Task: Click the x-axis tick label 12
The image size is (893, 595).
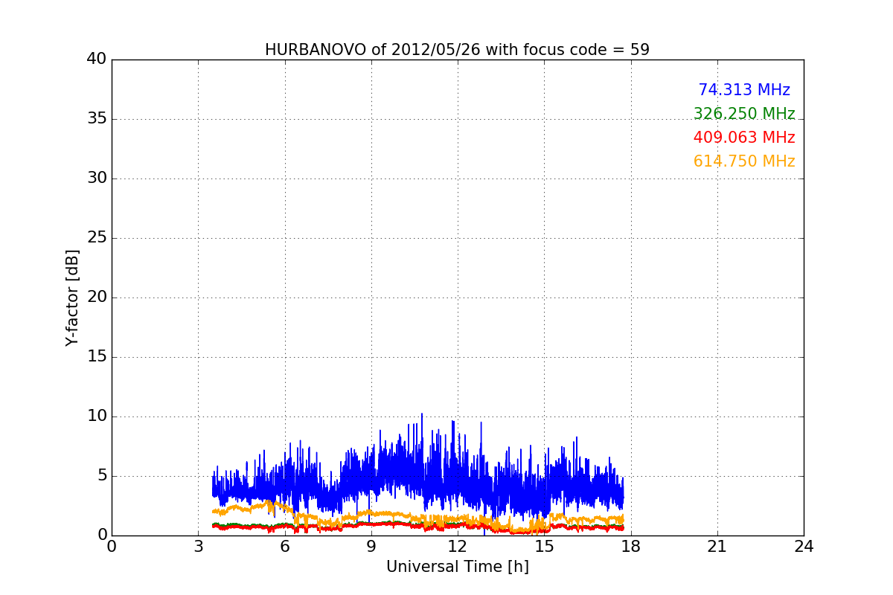Action: [x=458, y=547]
